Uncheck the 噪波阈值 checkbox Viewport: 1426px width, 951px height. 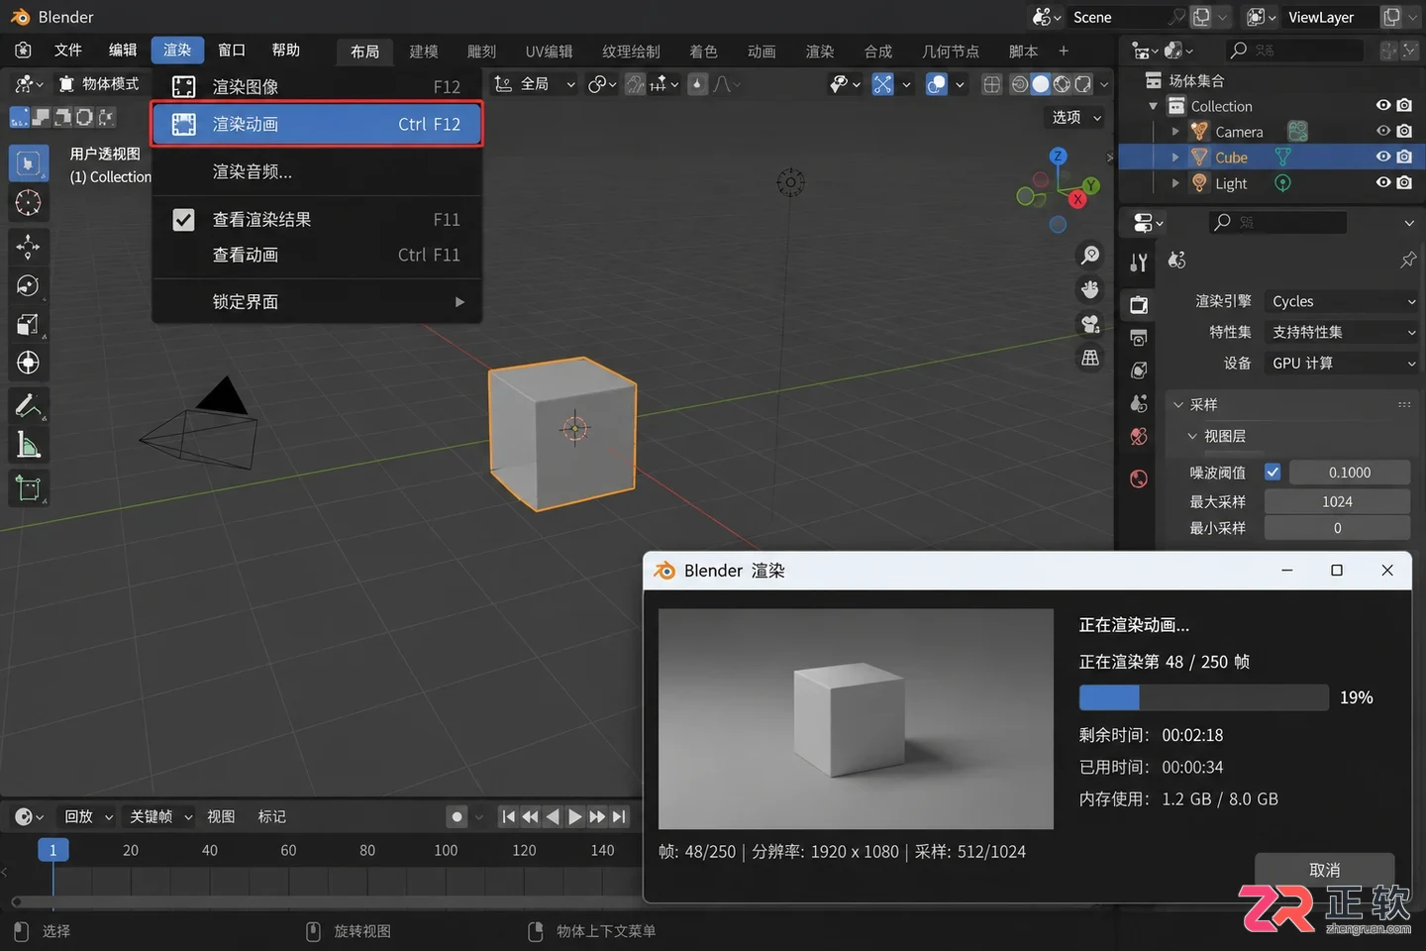tap(1273, 473)
